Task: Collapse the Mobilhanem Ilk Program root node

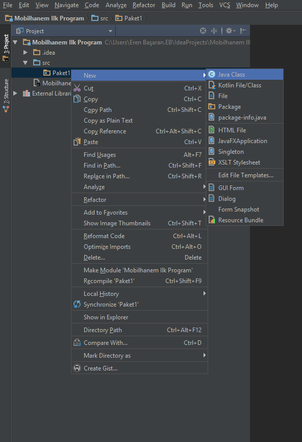Action: (x=15, y=42)
